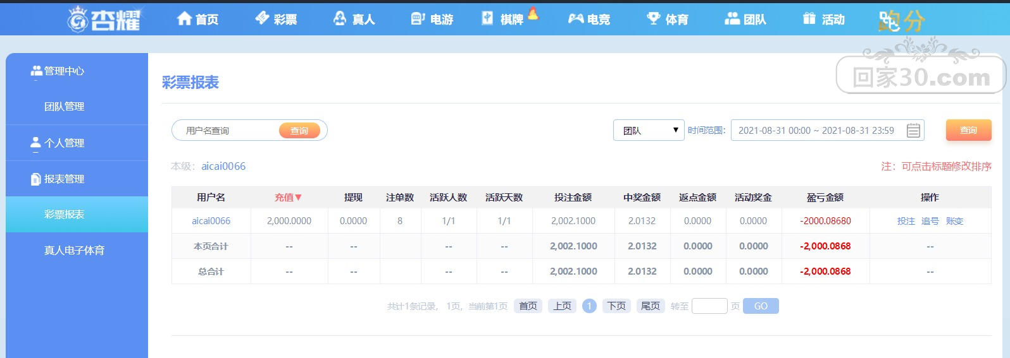Viewport: 1010px width, 358px height.
Task: Sort by 充值 using the red arrow
Action: pyautogui.click(x=299, y=198)
